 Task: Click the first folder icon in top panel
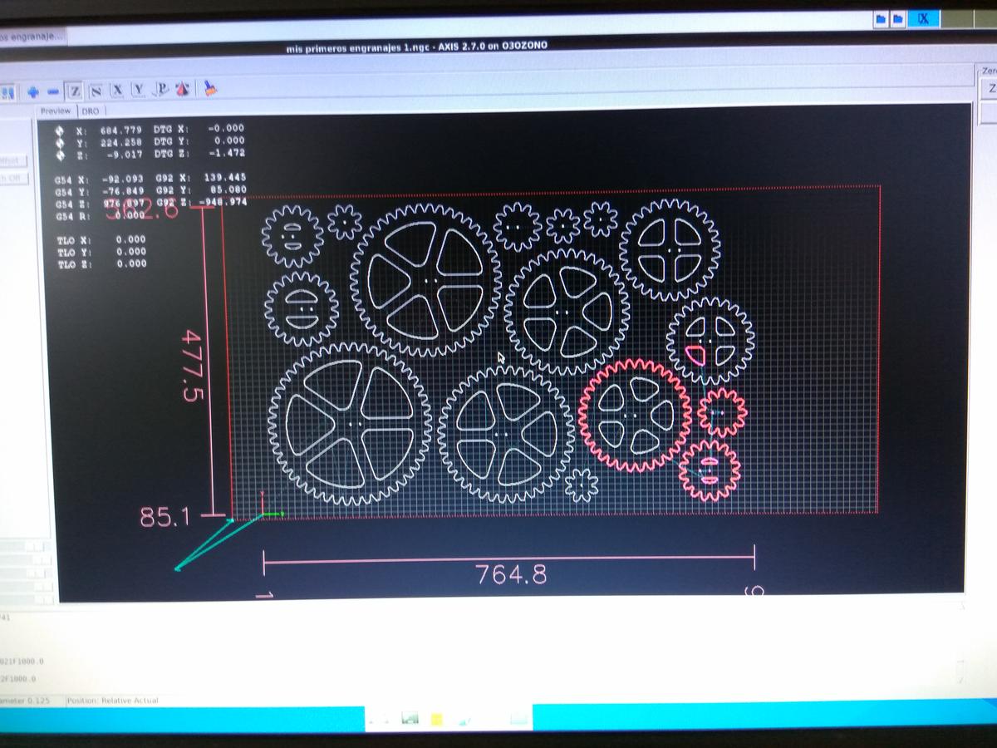pos(882,18)
